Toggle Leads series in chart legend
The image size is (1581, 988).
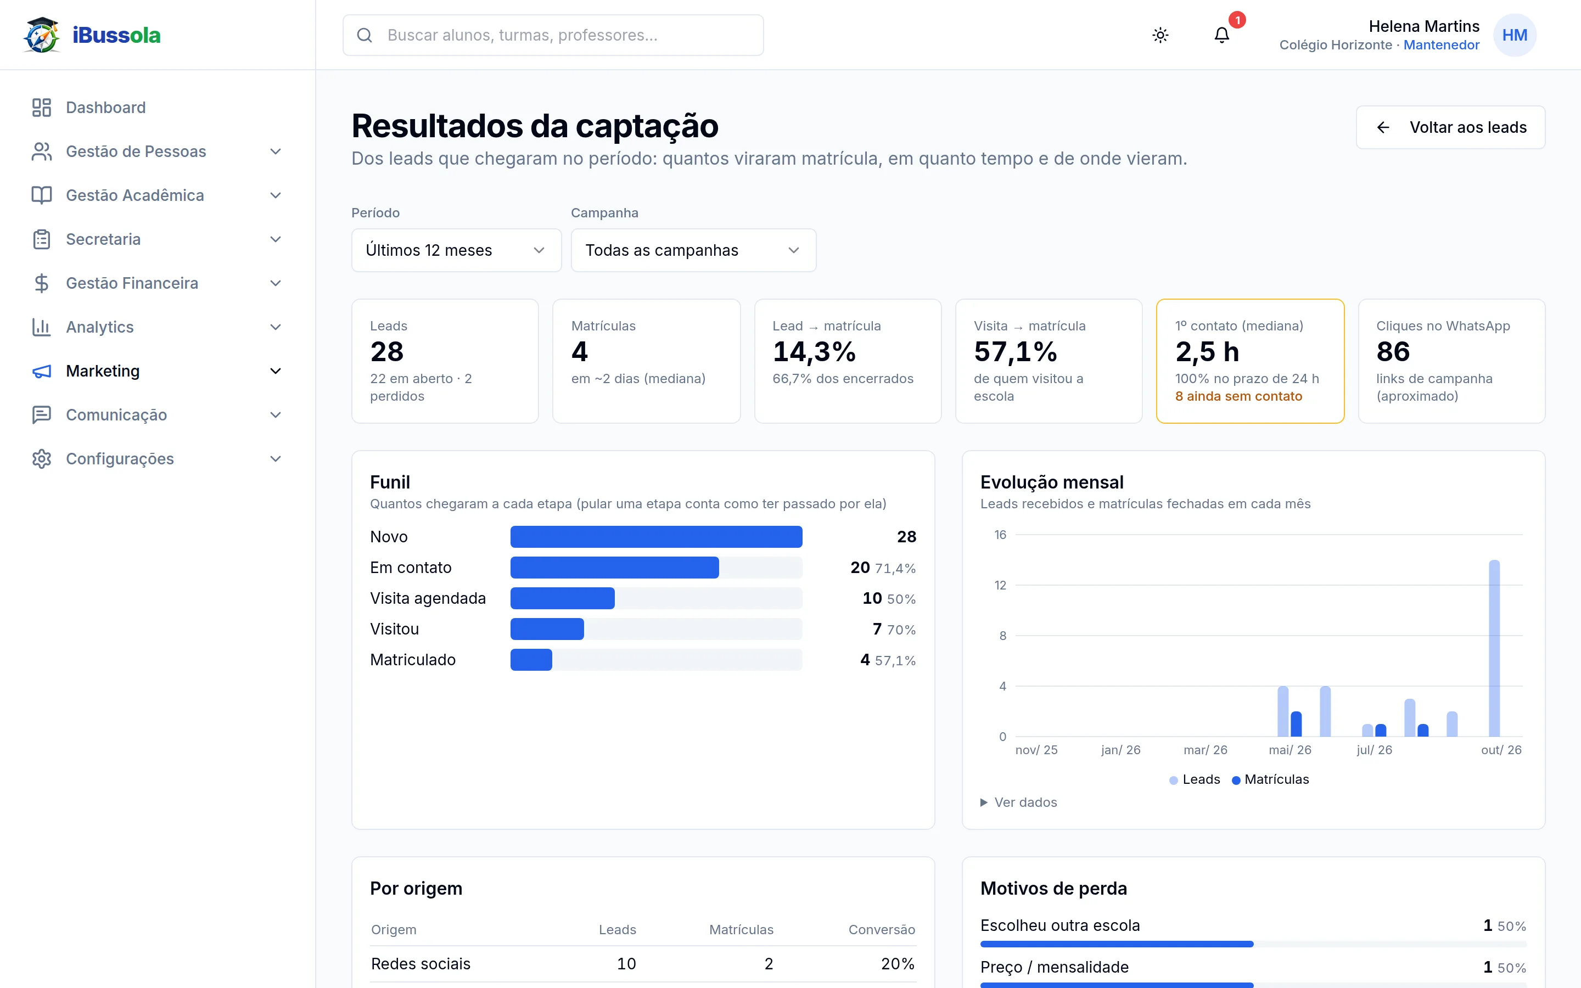click(1195, 779)
